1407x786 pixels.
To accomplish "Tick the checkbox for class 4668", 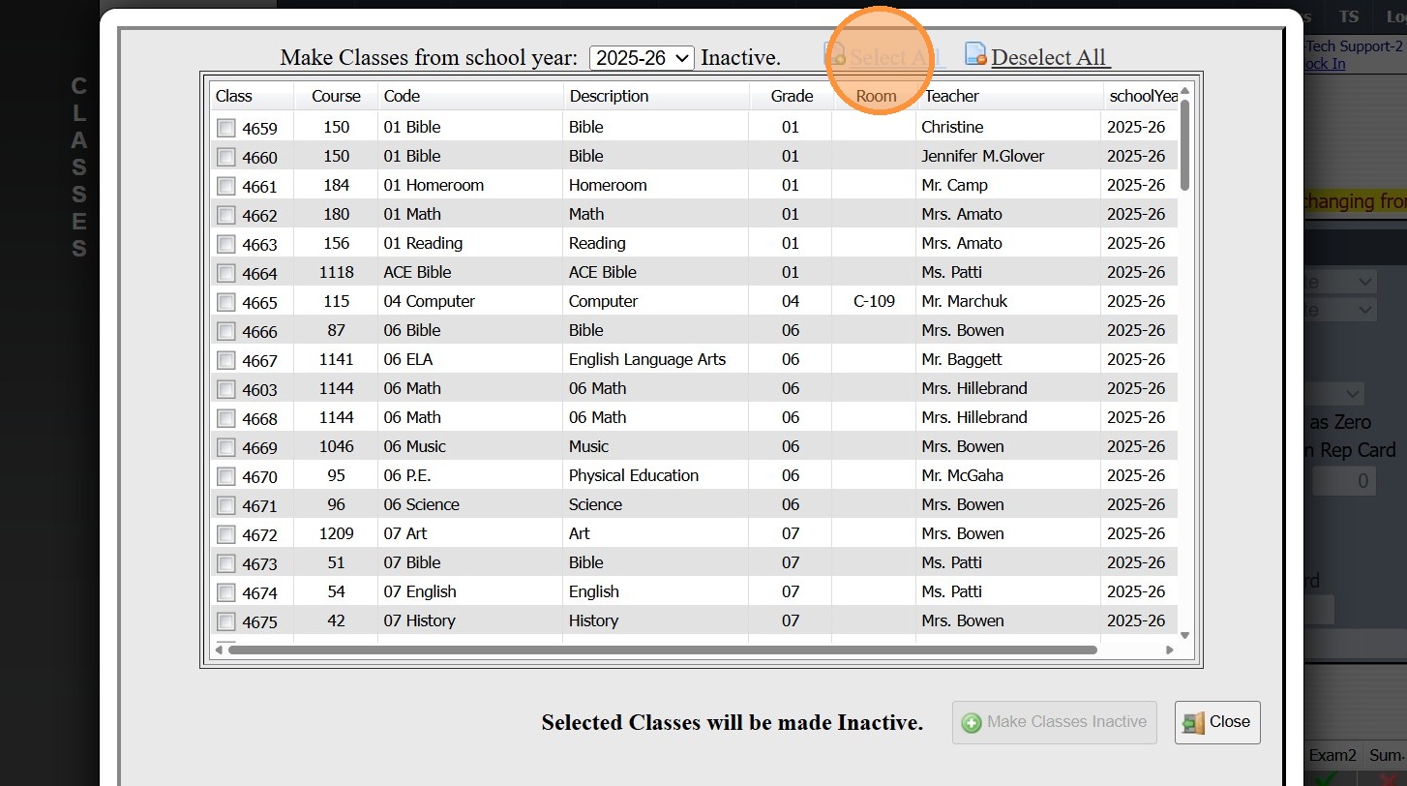I will pyautogui.click(x=225, y=417).
